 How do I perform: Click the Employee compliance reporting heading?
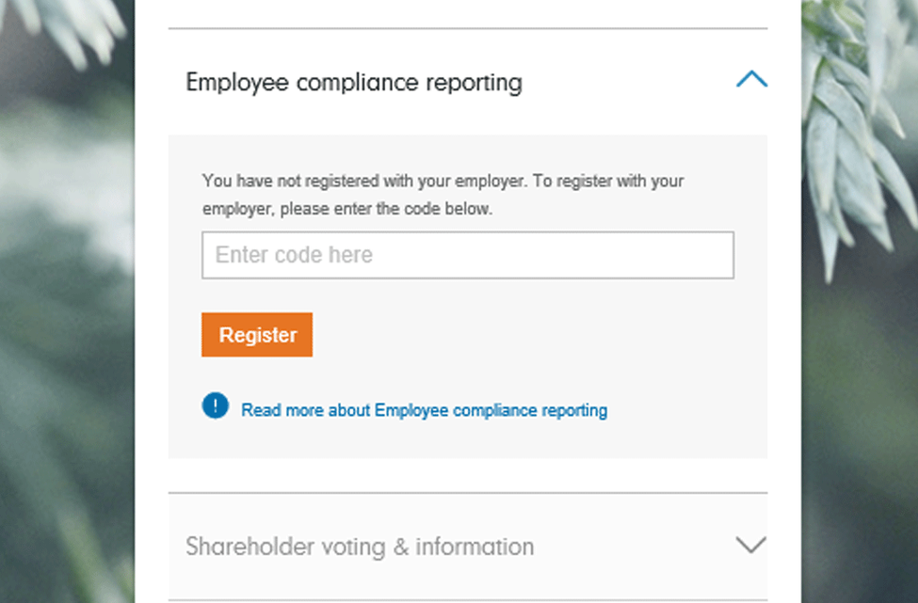pos(354,82)
